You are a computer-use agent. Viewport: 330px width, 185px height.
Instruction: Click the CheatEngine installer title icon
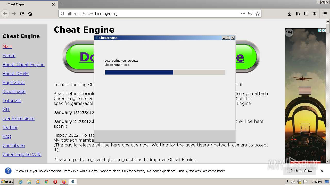pos(97,38)
